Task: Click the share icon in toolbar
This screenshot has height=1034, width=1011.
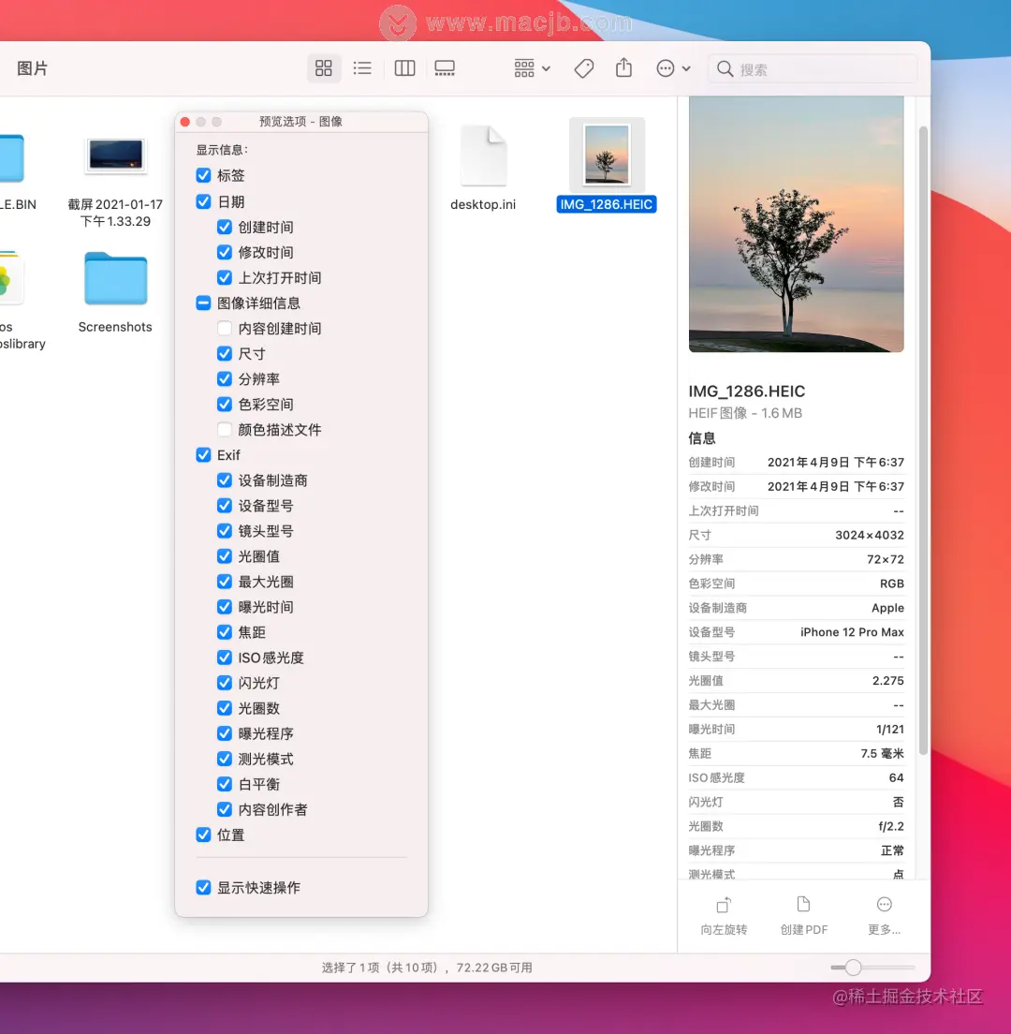Action: pos(623,68)
